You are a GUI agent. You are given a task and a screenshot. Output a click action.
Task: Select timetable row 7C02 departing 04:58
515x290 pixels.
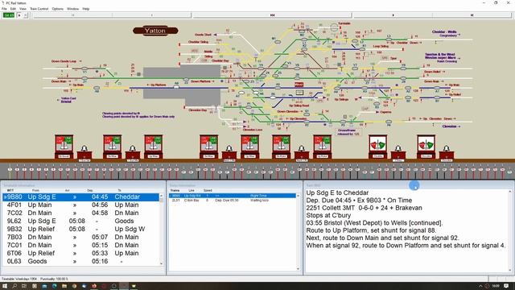(x=80, y=213)
